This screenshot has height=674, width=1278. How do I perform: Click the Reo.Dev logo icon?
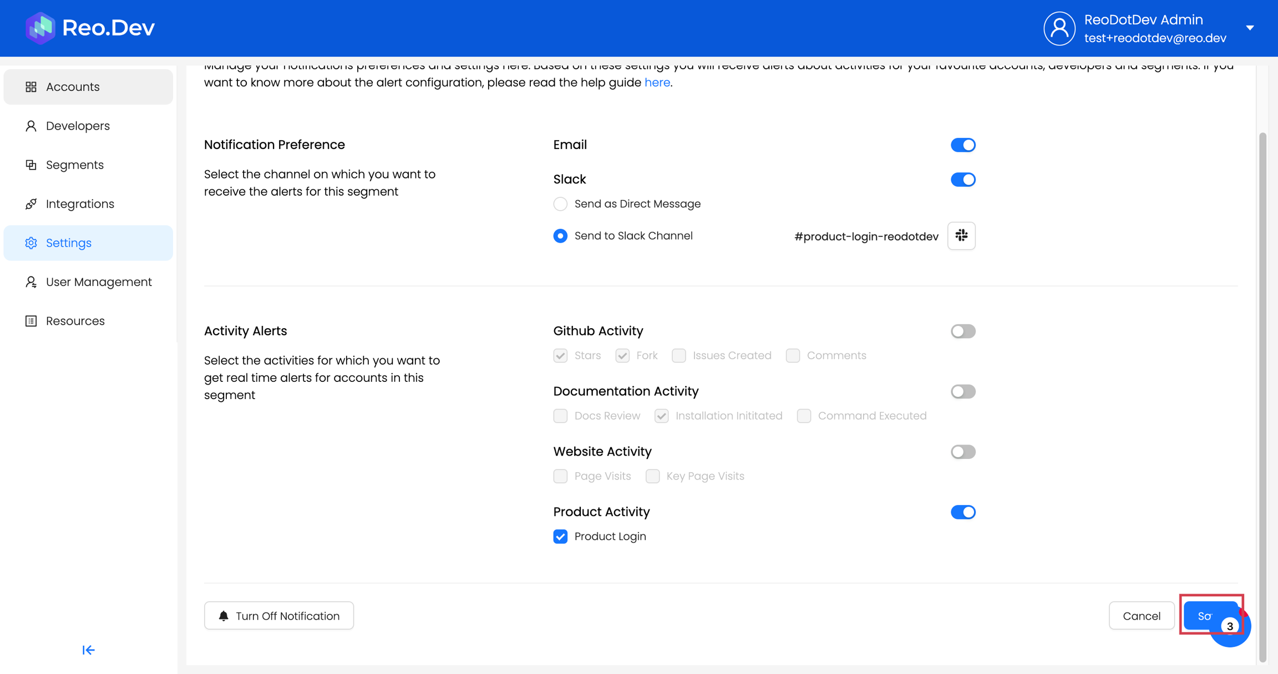(x=40, y=28)
